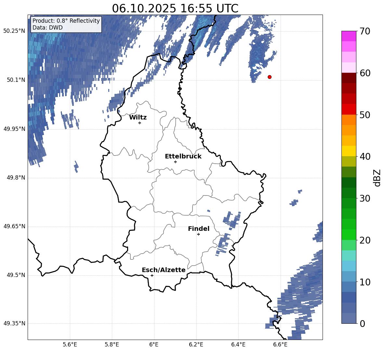The width and height of the screenshot is (385, 351).
Task: Pick the magenta top colorbar segment
Action: tap(349, 36)
